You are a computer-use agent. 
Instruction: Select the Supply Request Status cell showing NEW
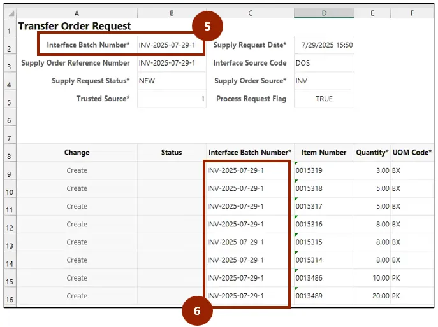coord(171,81)
